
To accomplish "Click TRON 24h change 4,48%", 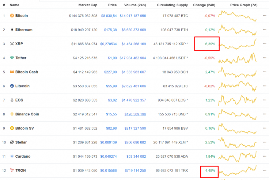I will 210,171.
